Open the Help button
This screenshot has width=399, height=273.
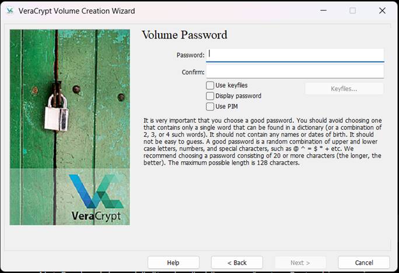173,263
